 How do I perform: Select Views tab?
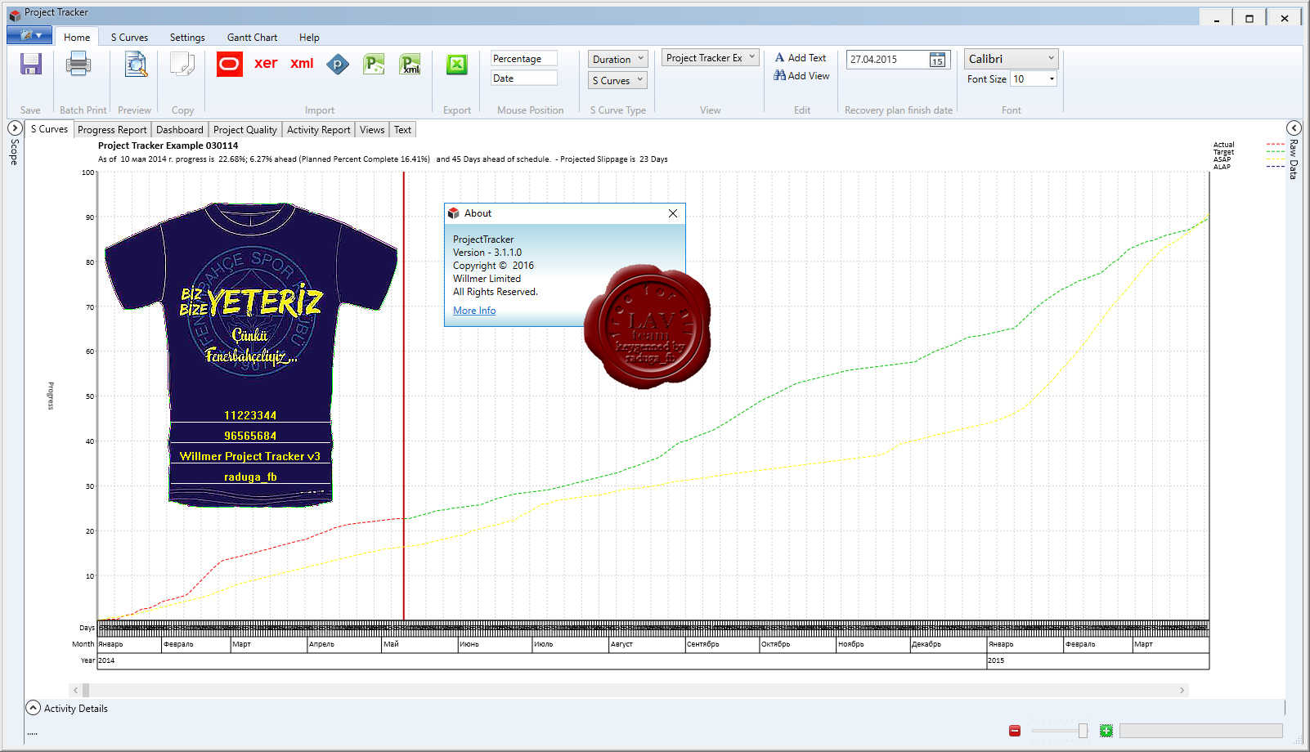[x=372, y=129]
